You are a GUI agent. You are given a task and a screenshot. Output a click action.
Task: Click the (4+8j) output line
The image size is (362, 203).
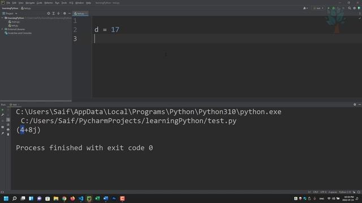pos(28,130)
